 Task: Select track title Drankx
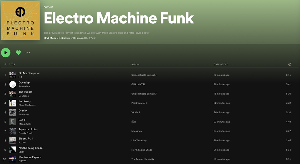23,110
